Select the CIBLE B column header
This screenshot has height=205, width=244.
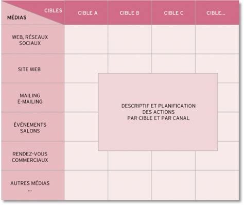(130, 13)
